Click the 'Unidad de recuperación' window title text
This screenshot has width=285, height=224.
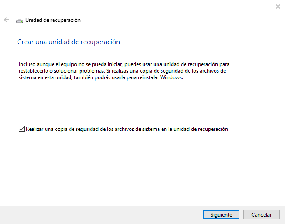[x=53, y=20]
